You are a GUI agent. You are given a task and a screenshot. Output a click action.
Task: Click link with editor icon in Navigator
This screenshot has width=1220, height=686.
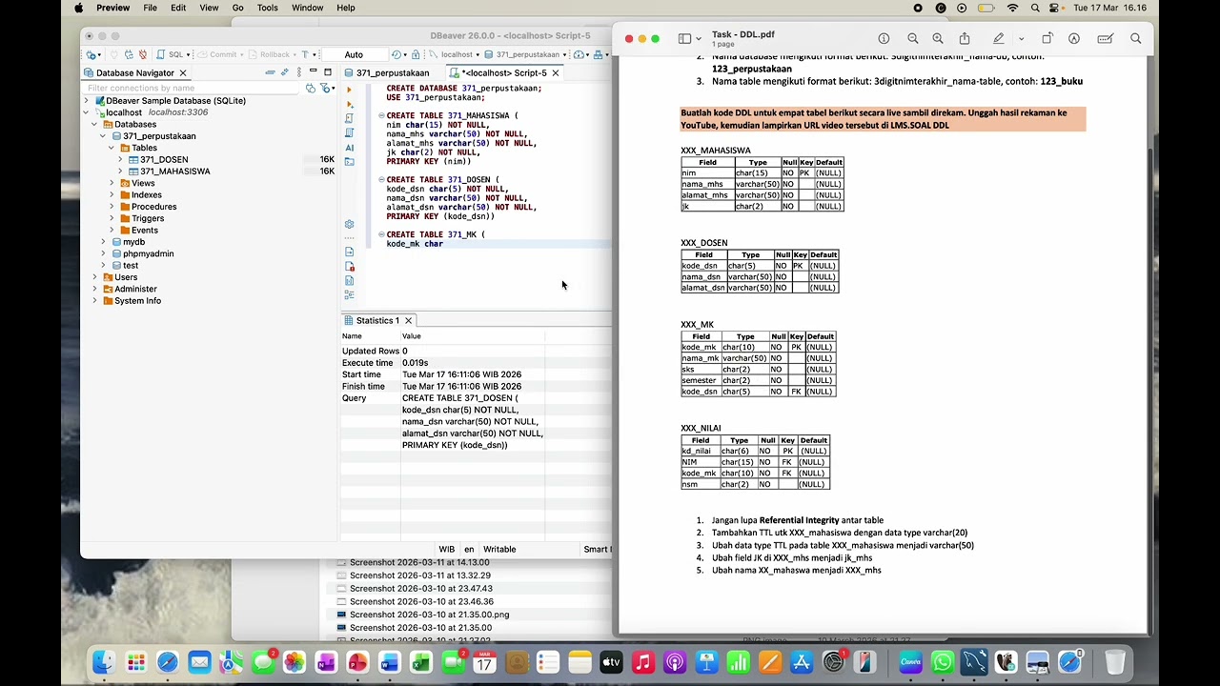[x=284, y=72]
